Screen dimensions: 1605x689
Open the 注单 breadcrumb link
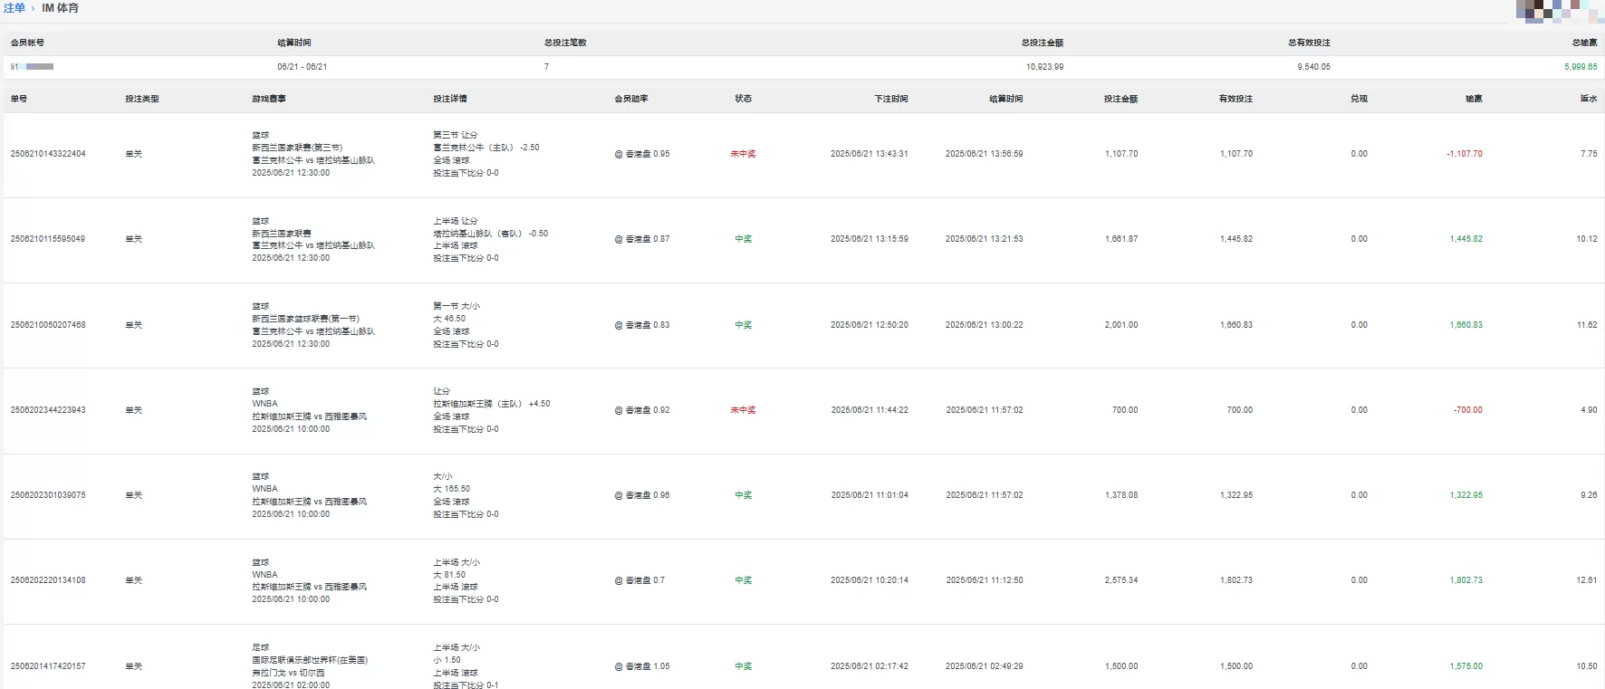click(14, 8)
